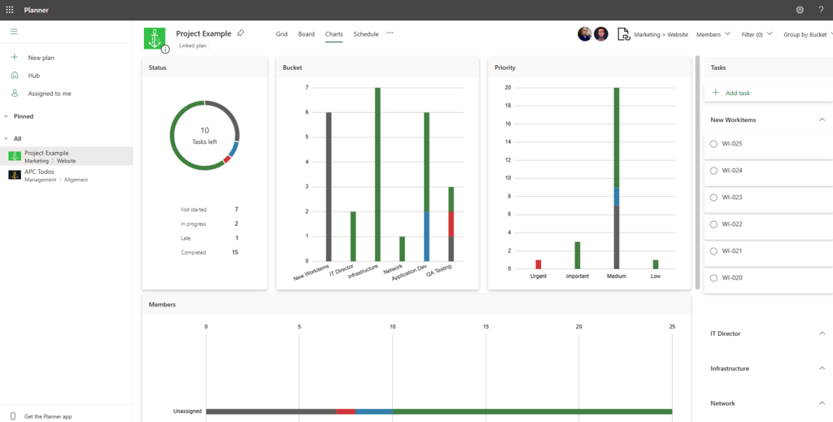Image resolution: width=833 pixels, height=422 pixels.
Task: Switch to the Schedule tab
Action: coord(365,34)
